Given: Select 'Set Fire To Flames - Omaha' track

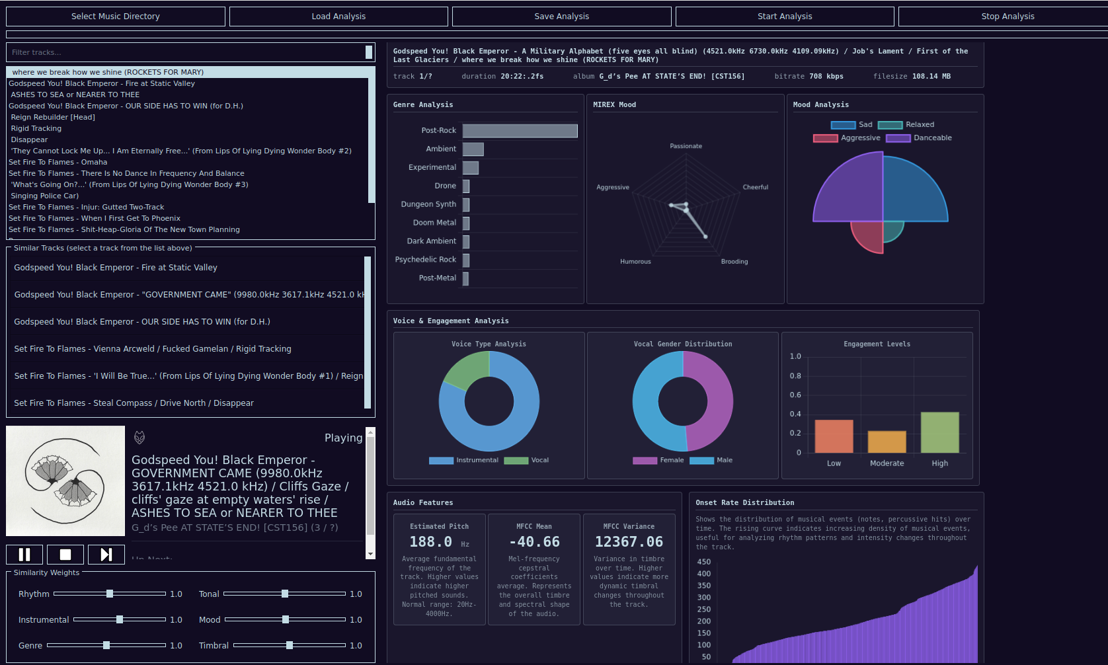Looking at the screenshot, I should [x=187, y=162].
